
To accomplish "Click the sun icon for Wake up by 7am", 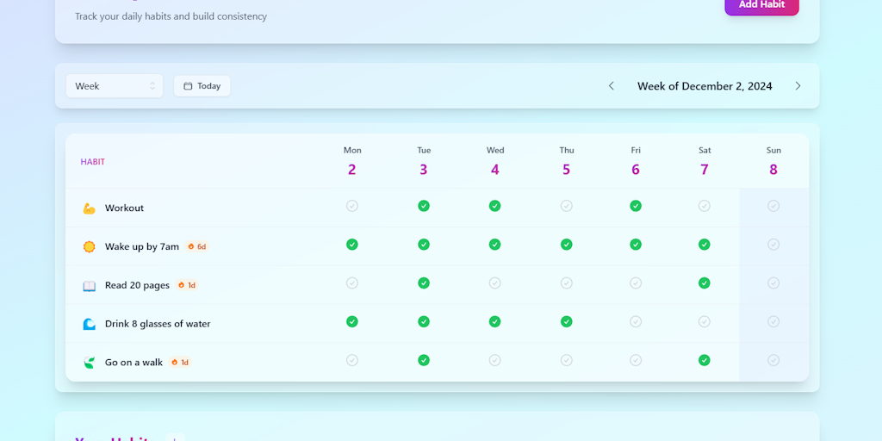I will [89, 247].
